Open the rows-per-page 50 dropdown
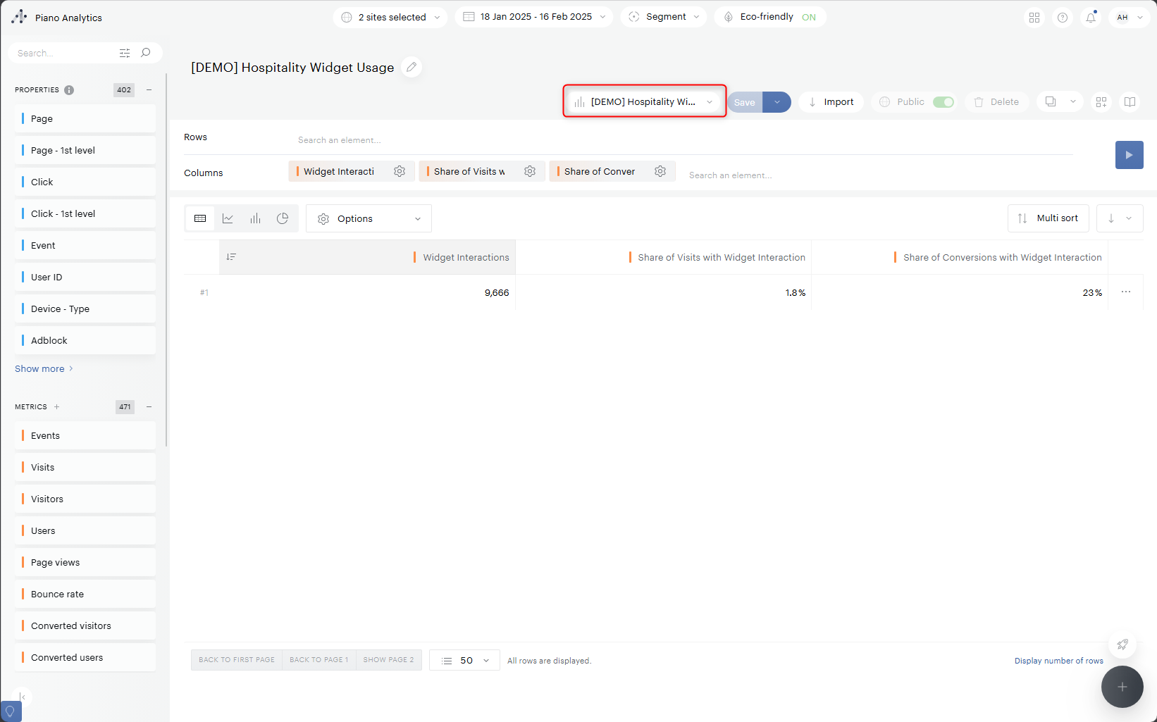Viewport: 1157px width, 722px height. coord(464,660)
